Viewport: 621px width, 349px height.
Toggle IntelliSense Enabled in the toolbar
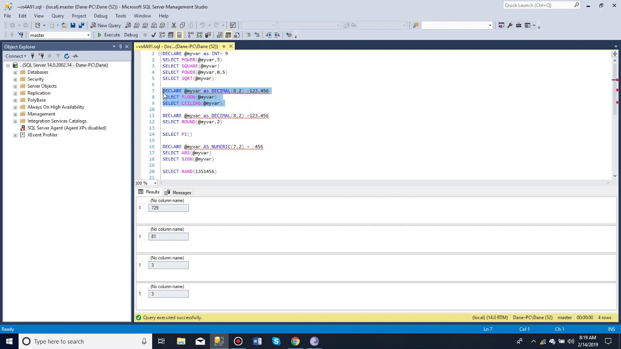tap(179, 35)
